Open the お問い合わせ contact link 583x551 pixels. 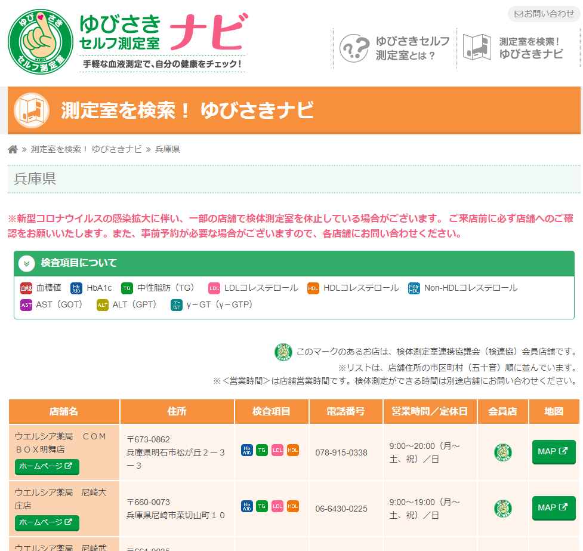(544, 14)
